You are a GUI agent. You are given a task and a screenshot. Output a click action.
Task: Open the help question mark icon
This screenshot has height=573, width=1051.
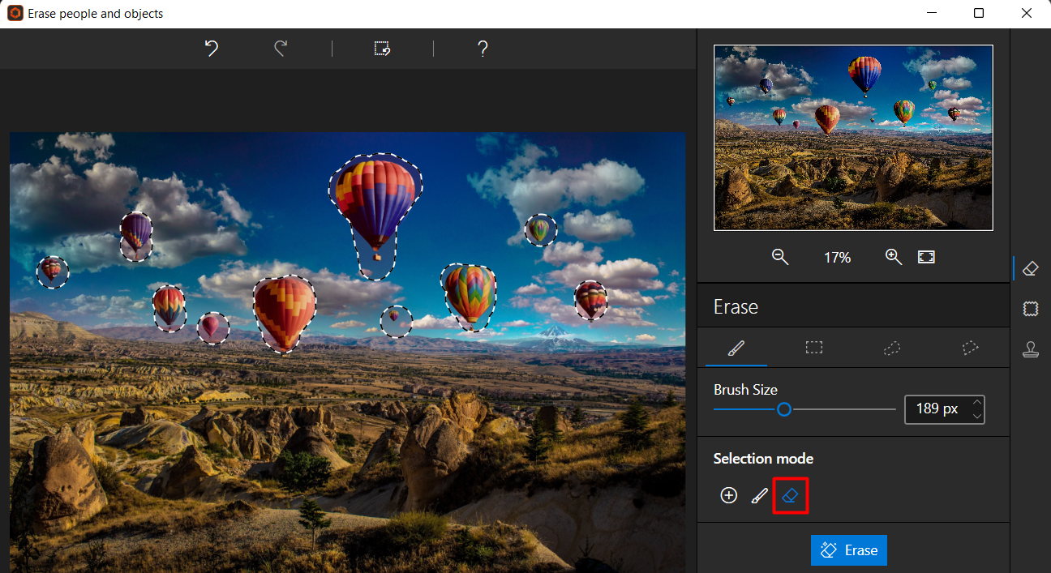coord(483,49)
